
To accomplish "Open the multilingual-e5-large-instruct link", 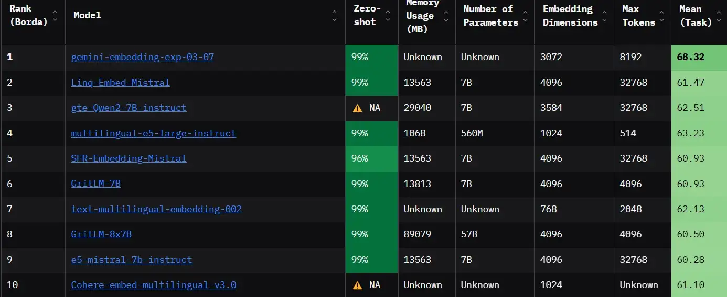I will [x=154, y=133].
